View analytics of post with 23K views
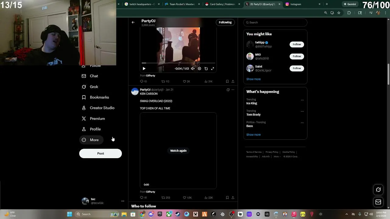This screenshot has height=219, width=390. tap(208, 198)
